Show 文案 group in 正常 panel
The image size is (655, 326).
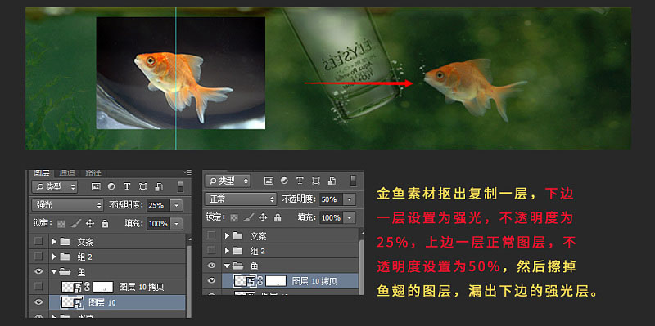(211, 235)
